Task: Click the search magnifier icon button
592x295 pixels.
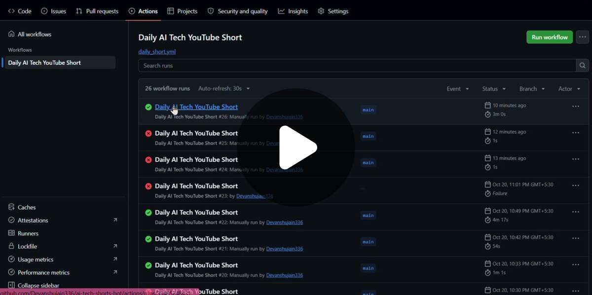Action: pyautogui.click(x=583, y=66)
